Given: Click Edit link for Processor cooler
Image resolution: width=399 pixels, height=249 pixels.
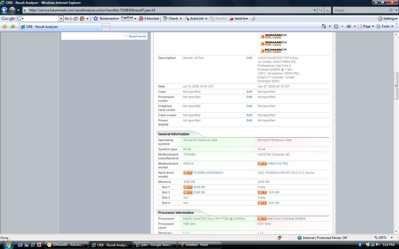Looking at the screenshot, I should coord(249,97).
